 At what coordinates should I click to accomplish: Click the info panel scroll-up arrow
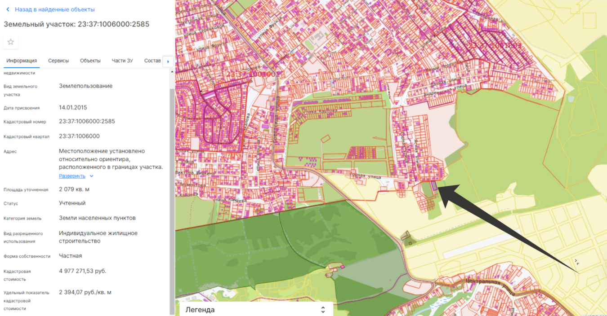pos(172,72)
